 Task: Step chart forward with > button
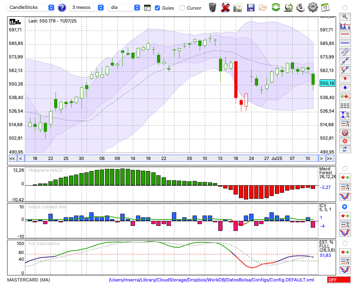click(321, 159)
